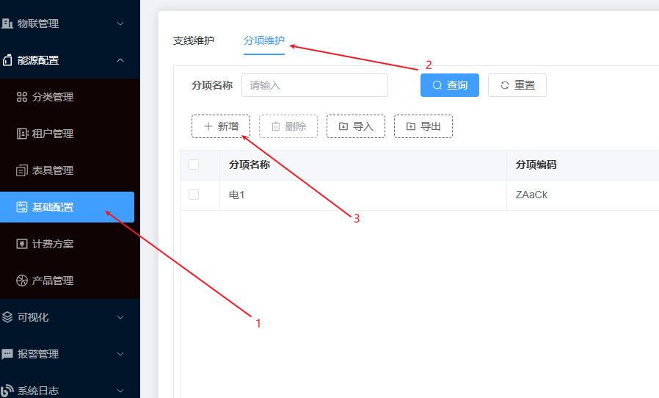Viewport: 659px width, 398px height.
Task: Click the 报警管理 menu label
Action: [38, 354]
